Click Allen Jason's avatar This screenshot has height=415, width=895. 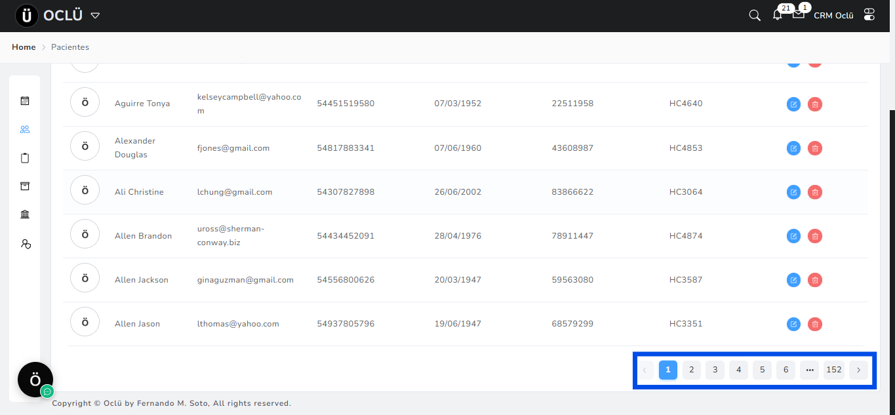point(85,322)
